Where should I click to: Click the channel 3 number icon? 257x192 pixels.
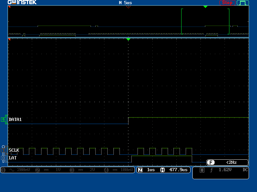pos(72,170)
